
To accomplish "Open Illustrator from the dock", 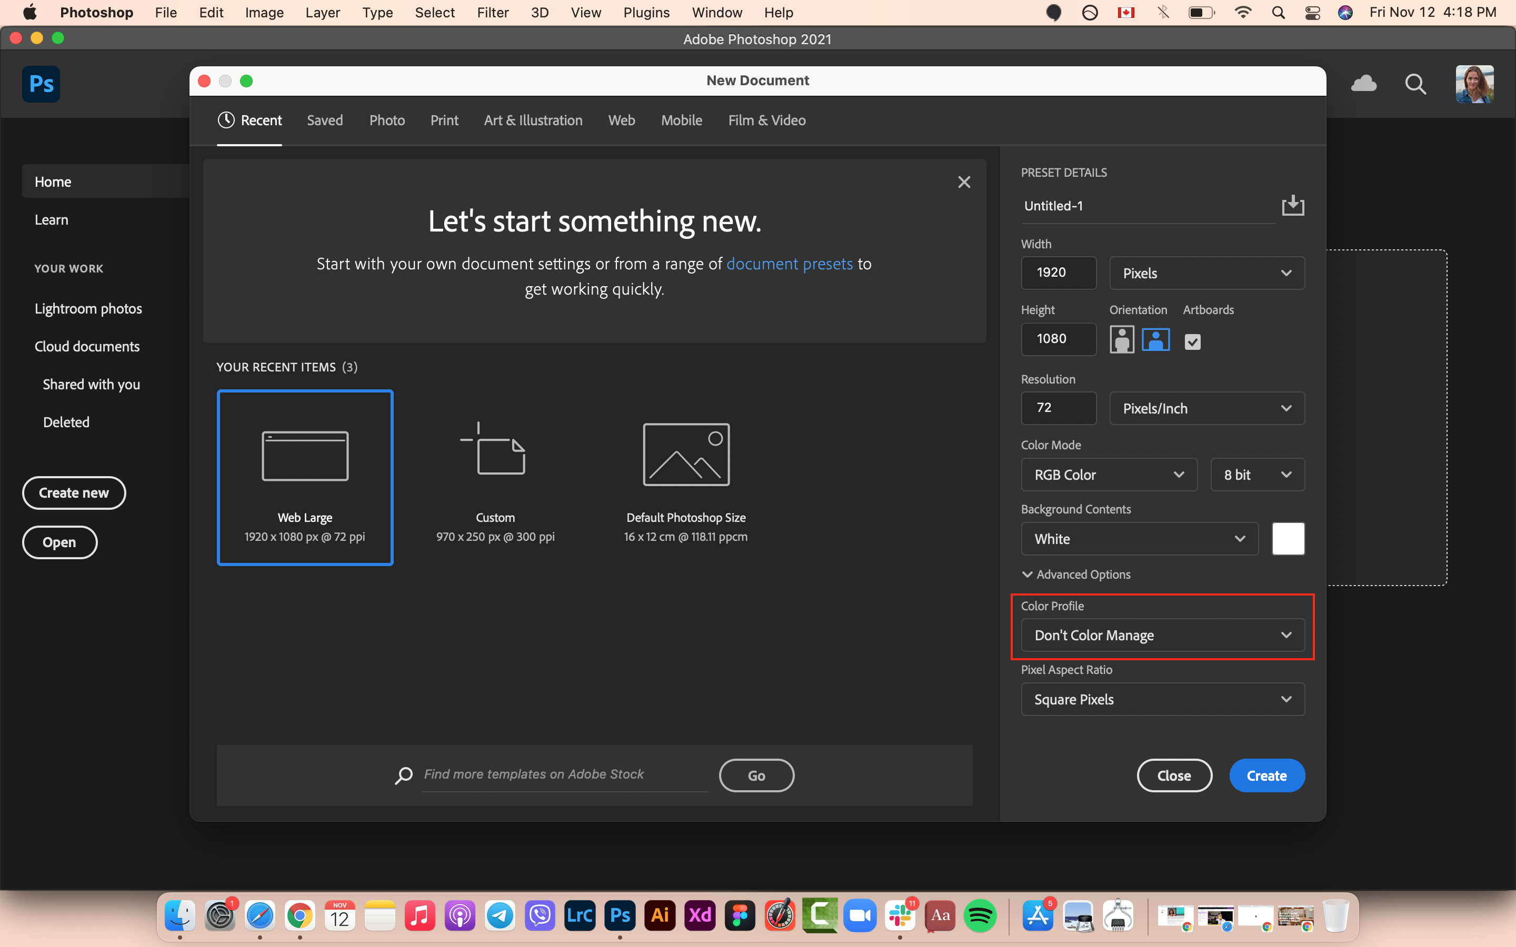I will (x=660, y=915).
